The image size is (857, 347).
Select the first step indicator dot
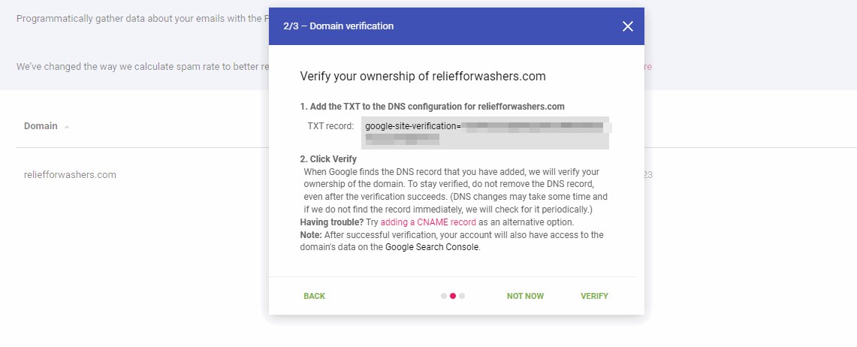(x=444, y=296)
